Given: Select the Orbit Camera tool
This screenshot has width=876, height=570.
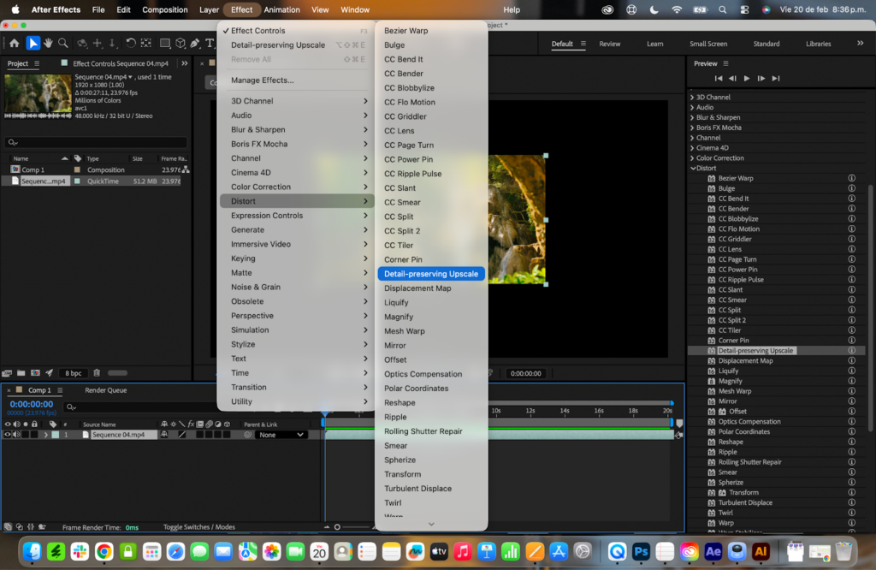Looking at the screenshot, I should tap(82, 43).
